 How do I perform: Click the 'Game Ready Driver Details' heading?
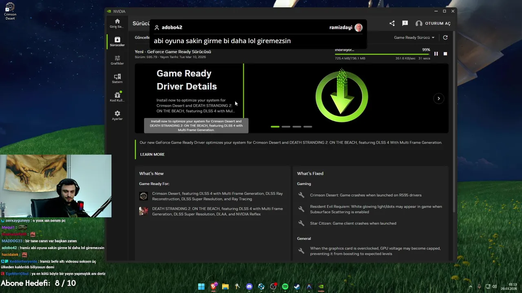click(187, 80)
